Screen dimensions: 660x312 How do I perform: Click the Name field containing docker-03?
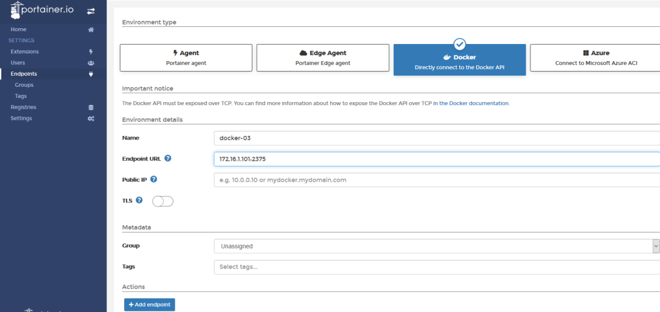pyautogui.click(x=437, y=138)
